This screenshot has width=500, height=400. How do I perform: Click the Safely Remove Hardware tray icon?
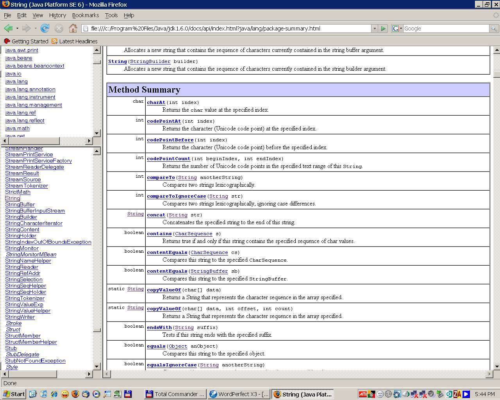point(441,394)
